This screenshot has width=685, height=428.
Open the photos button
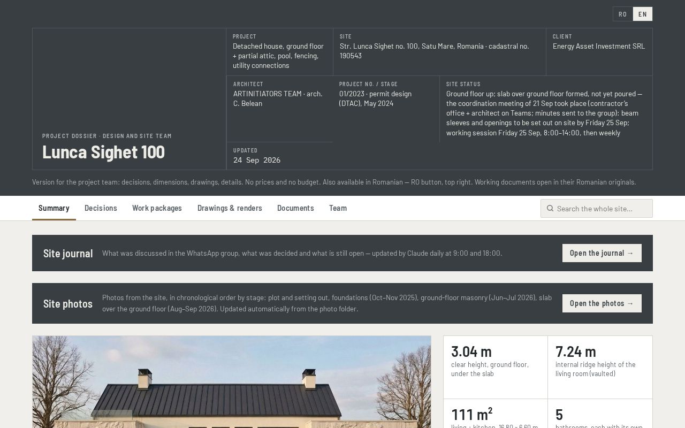point(602,303)
